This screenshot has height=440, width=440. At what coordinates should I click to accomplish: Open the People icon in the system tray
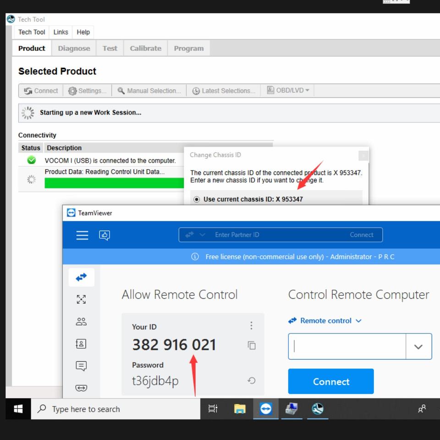click(422, 409)
